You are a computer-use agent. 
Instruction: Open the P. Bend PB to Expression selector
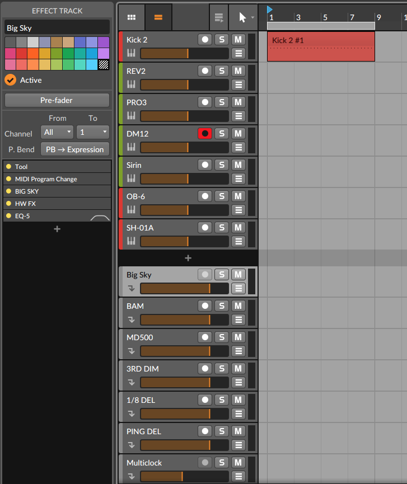(x=75, y=149)
